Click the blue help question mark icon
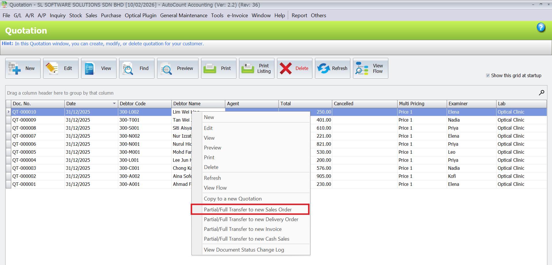 pyautogui.click(x=541, y=28)
